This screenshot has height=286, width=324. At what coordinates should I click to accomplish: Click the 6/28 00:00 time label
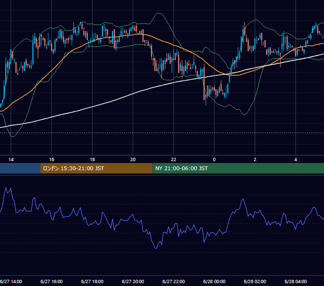(214, 281)
